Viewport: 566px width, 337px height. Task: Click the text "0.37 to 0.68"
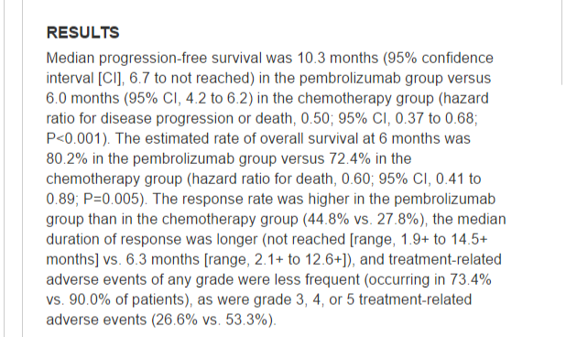[435, 119]
